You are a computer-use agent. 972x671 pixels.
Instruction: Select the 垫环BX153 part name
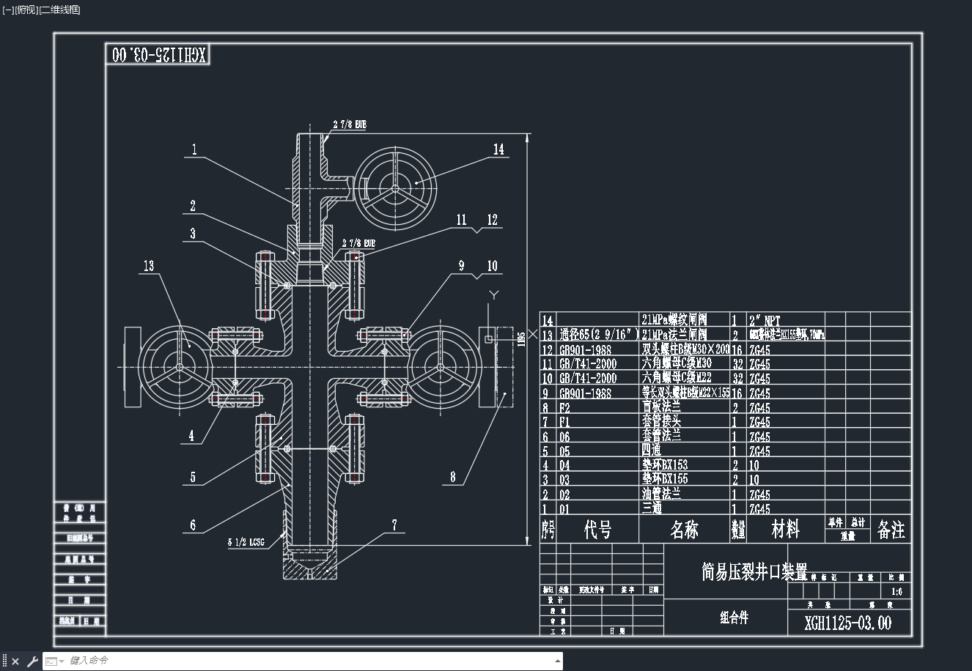[665, 465]
